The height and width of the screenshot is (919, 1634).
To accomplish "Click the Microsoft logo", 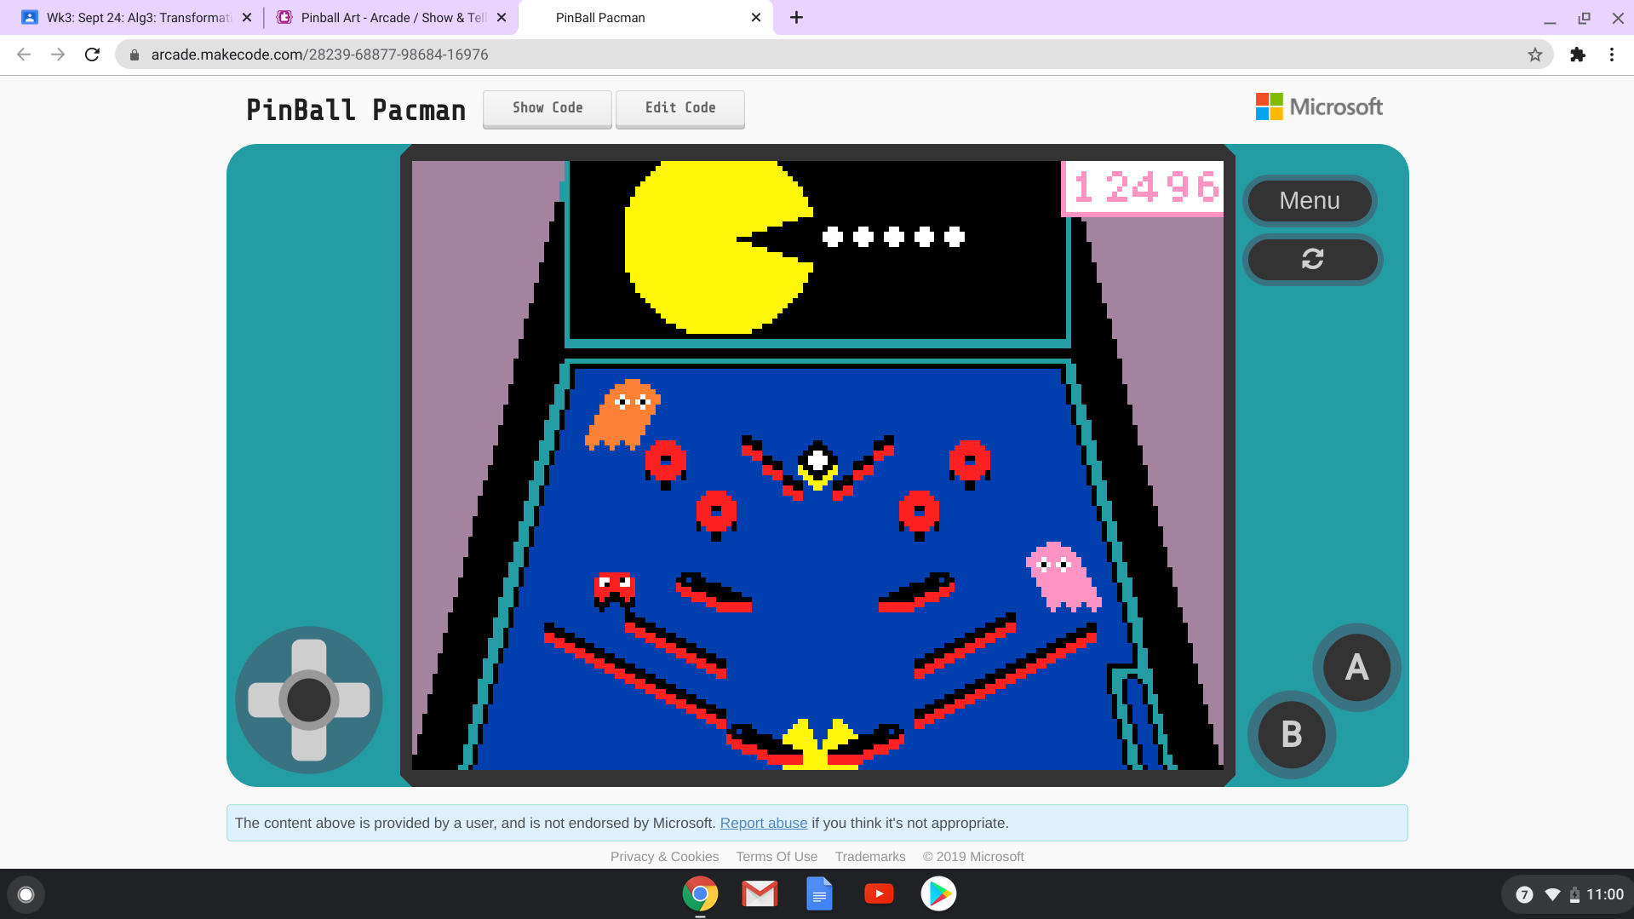I will 1319,107.
